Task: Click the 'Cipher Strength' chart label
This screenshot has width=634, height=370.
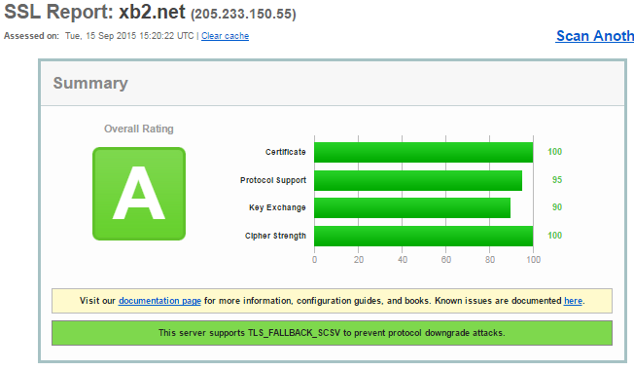Action: click(x=275, y=236)
